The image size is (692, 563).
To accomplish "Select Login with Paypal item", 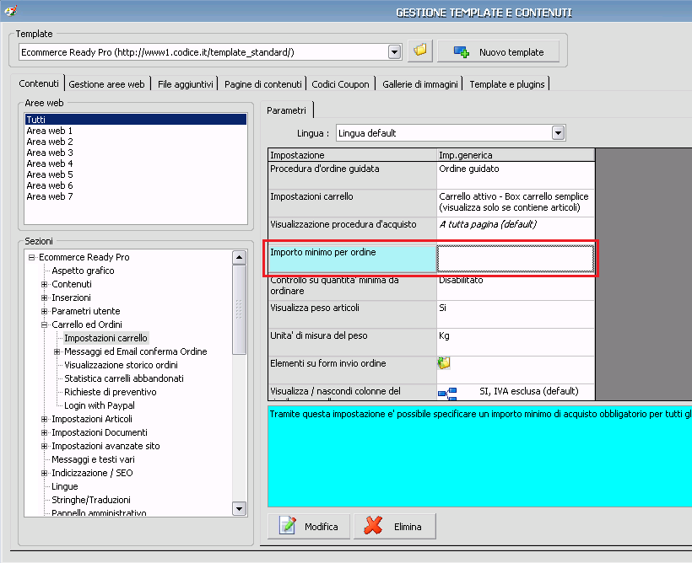I will point(100,405).
